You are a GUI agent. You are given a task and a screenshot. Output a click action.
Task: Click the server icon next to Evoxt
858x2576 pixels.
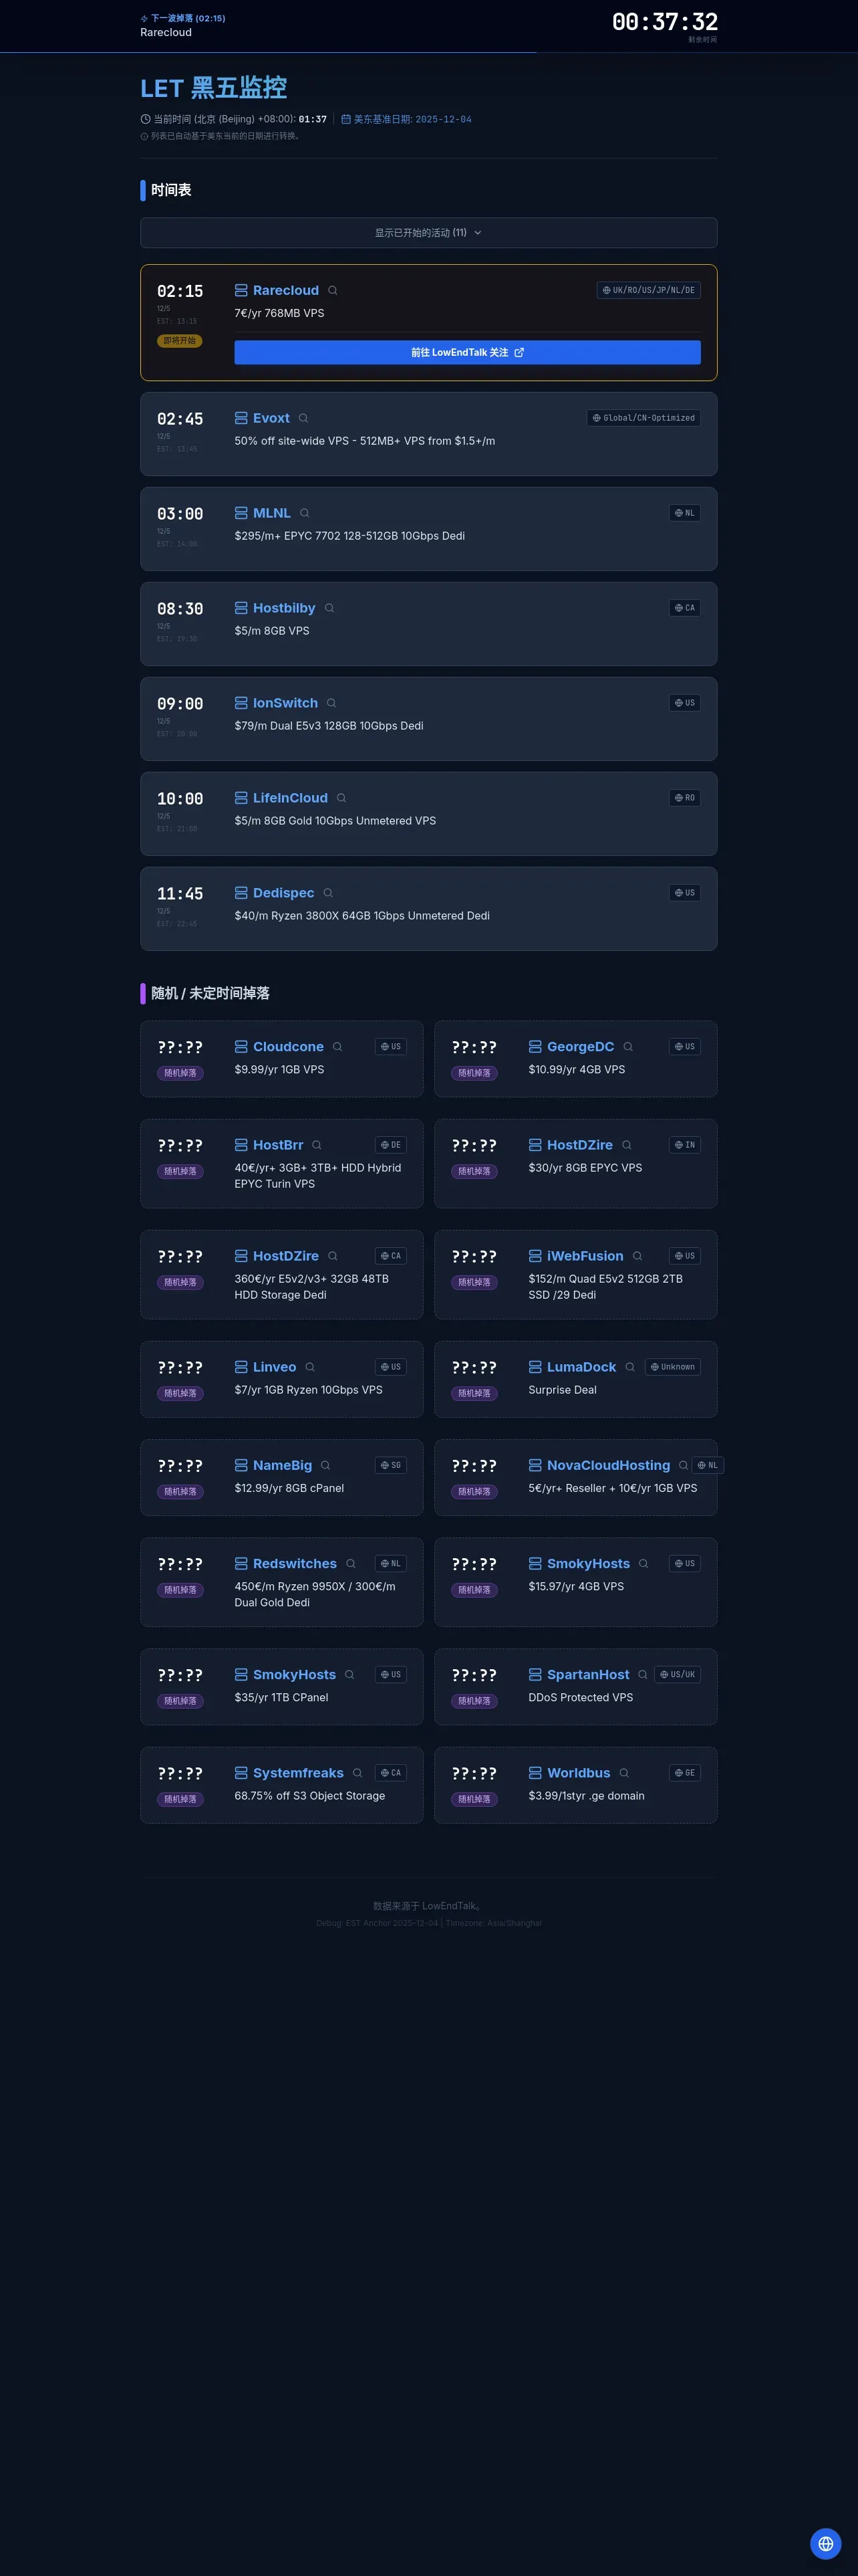click(x=241, y=418)
